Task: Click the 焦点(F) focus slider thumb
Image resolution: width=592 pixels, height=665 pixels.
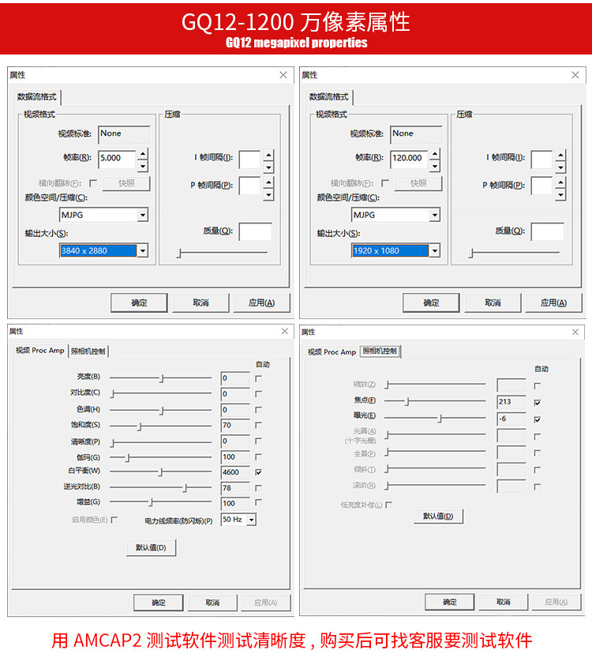Action: (x=407, y=401)
